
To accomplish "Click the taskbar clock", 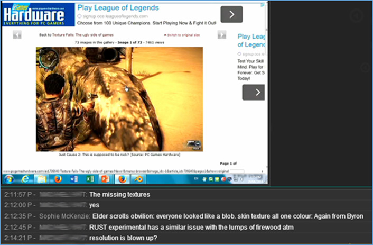I will [255, 179].
